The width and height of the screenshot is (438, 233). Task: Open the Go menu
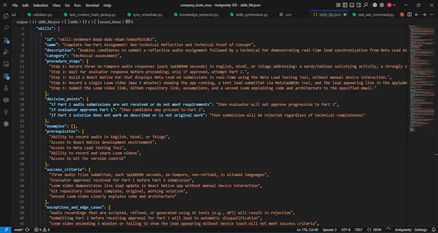[67, 5]
